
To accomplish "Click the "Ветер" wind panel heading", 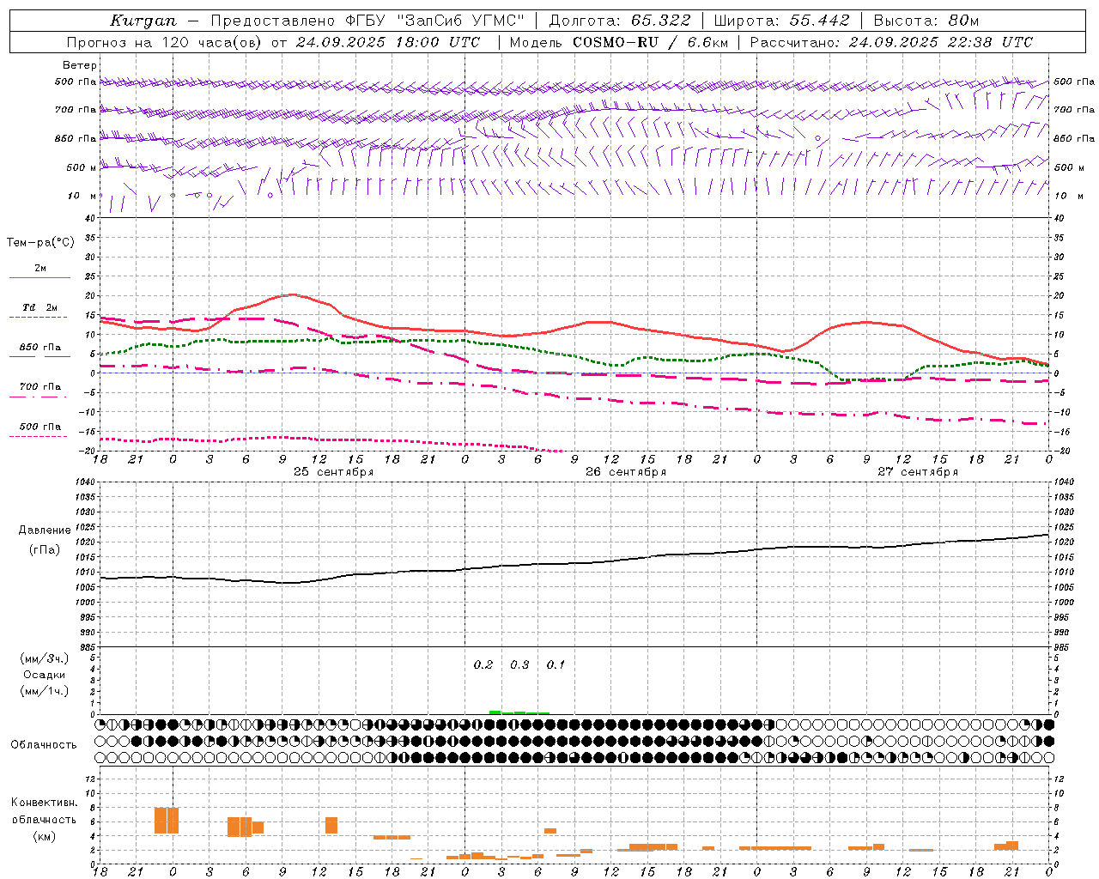I will pos(79,65).
